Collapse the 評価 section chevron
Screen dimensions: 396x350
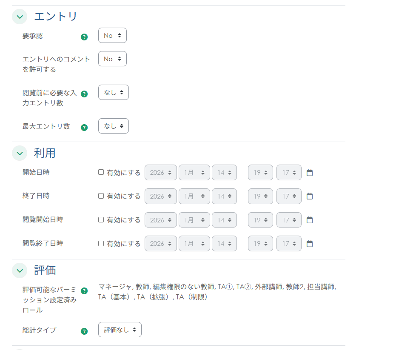[x=20, y=270]
